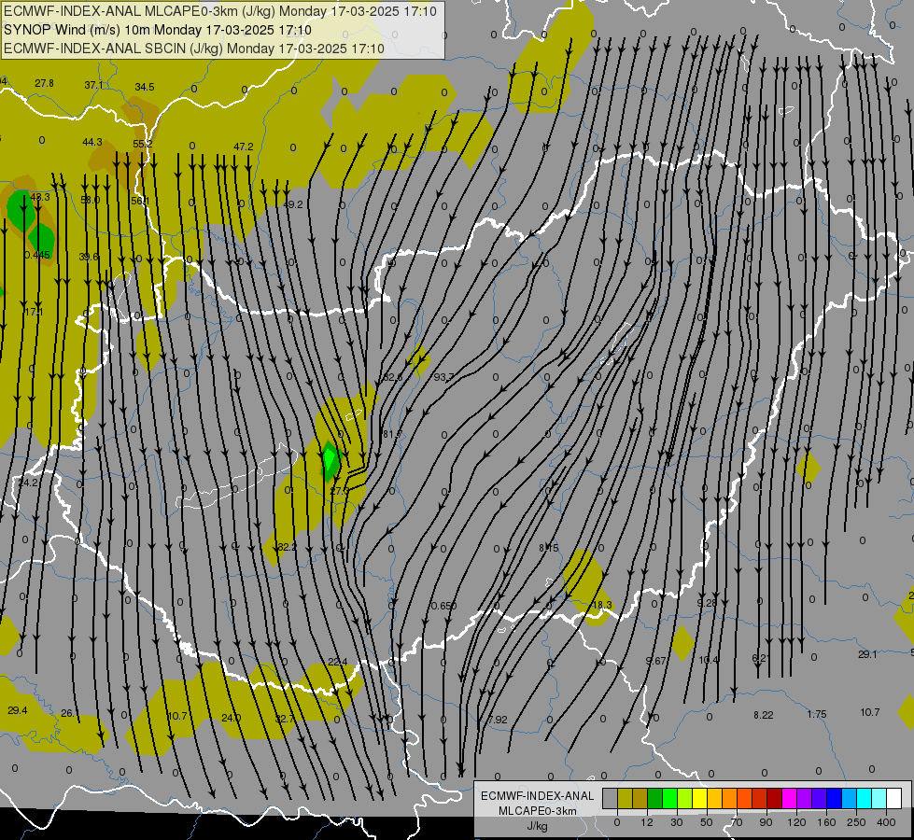
Task: Click the map value 32.7
Action: coord(285,719)
